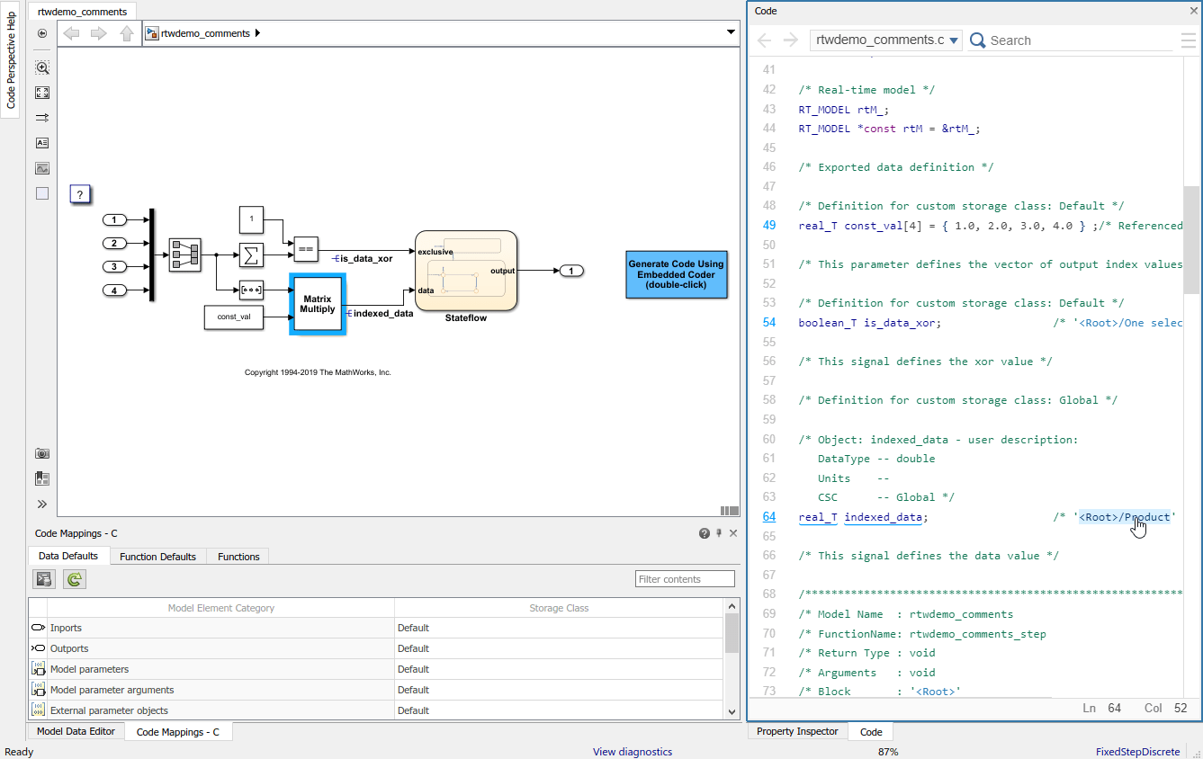The image size is (1203, 759).
Task: Open the canvas view dropdown arrow
Action: pos(731,32)
